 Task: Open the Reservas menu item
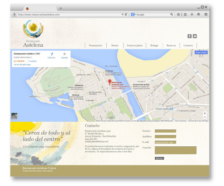click(x=171, y=46)
